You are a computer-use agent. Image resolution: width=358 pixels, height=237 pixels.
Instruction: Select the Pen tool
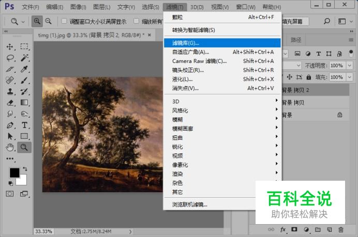coord(10,125)
